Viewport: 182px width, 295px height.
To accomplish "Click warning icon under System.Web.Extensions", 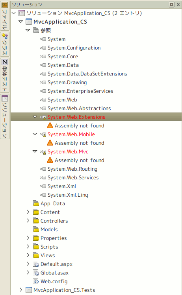I will [x=50, y=125].
